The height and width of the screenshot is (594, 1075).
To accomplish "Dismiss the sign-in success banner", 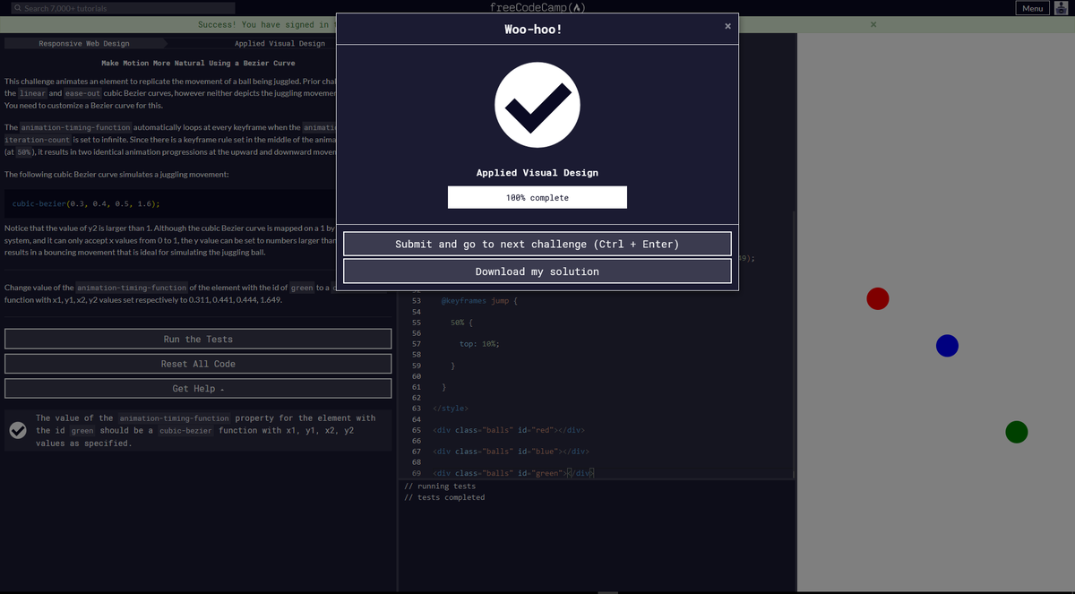I will click(x=873, y=24).
